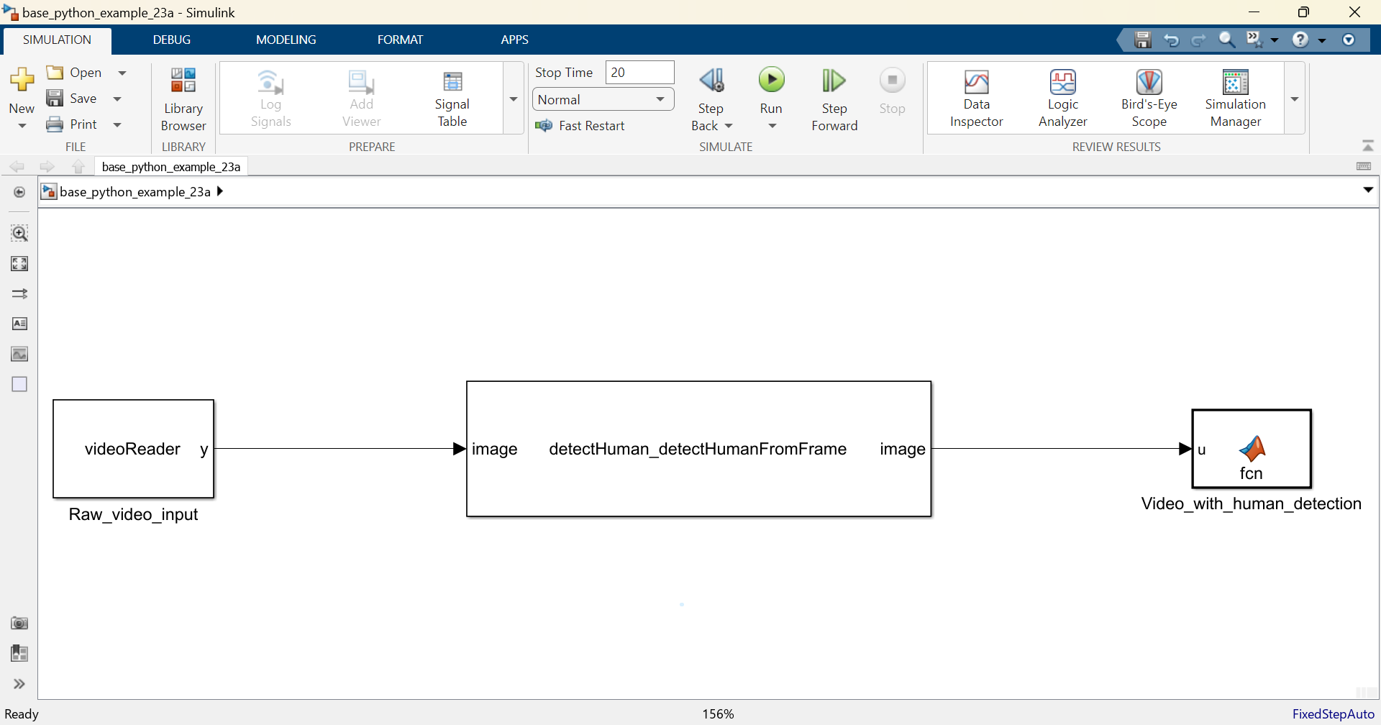Expand the Prepare gallery dropdown
Image resolution: width=1381 pixels, height=725 pixels.
coord(514,99)
